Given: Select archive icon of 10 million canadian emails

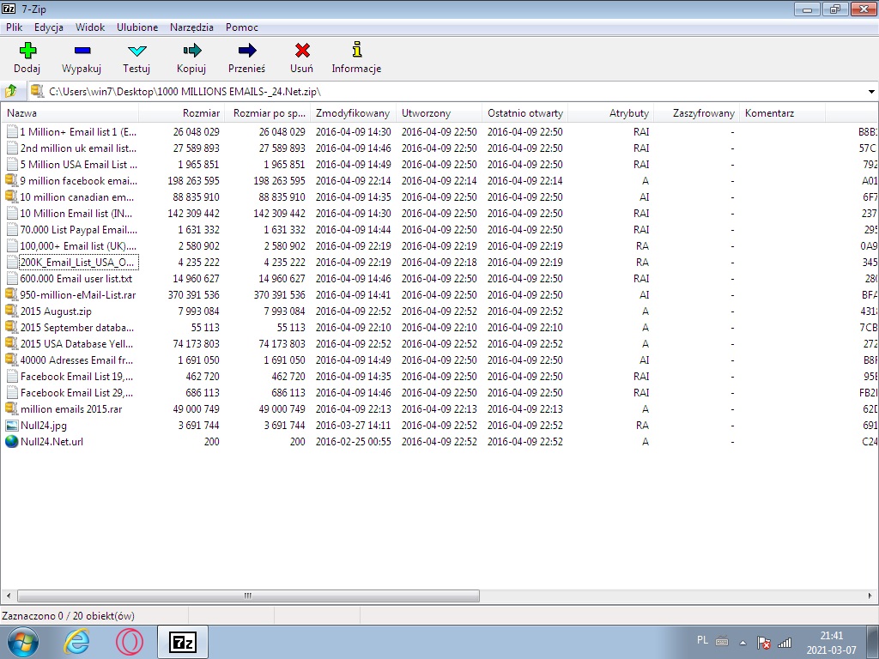Looking at the screenshot, I should pos(11,196).
